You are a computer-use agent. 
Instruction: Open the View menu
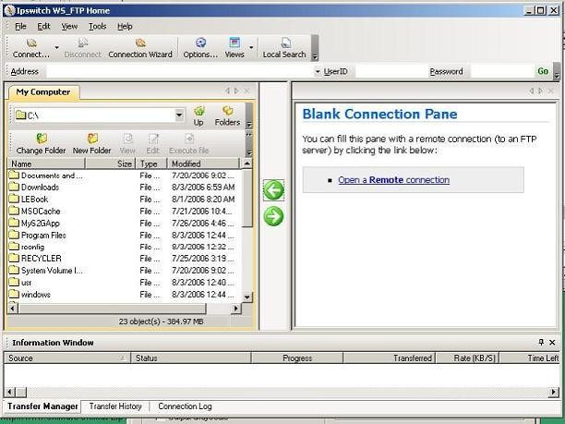pyautogui.click(x=69, y=26)
